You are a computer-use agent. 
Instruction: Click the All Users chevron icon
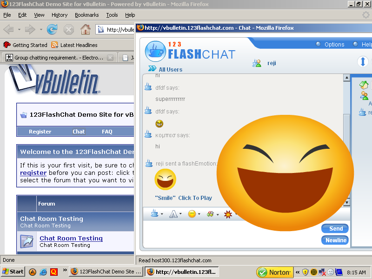[x=152, y=69]
